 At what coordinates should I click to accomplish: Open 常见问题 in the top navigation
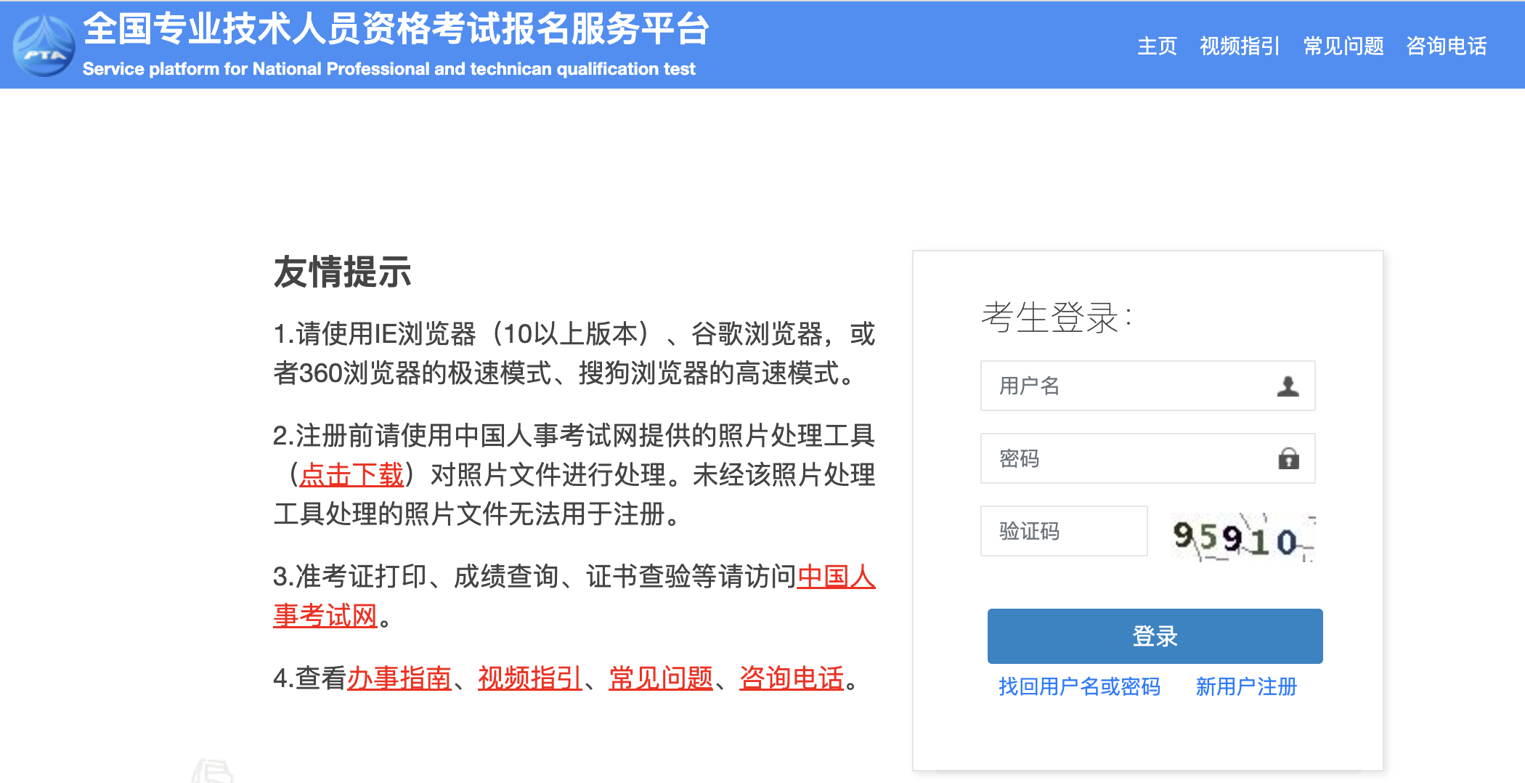click(x=1343, y=46)
